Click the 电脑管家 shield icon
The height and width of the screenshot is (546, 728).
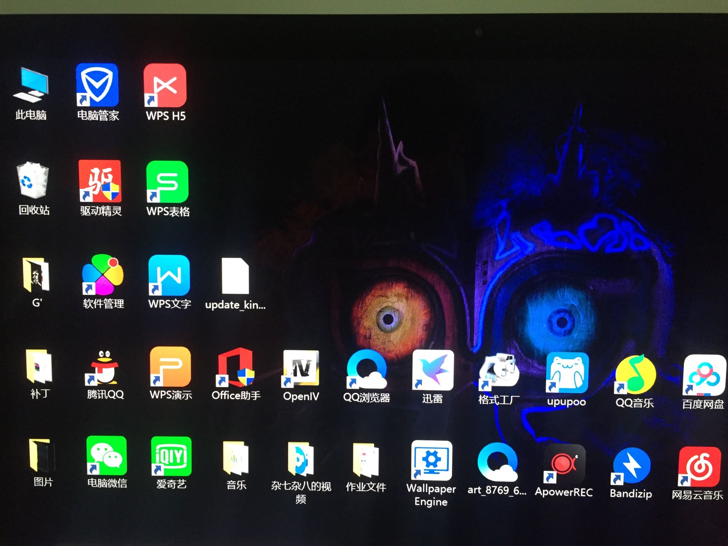click(97, 85)
